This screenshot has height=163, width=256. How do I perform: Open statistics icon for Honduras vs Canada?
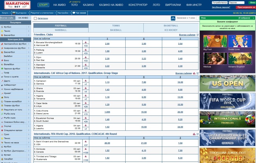click(x=86, y=149)
